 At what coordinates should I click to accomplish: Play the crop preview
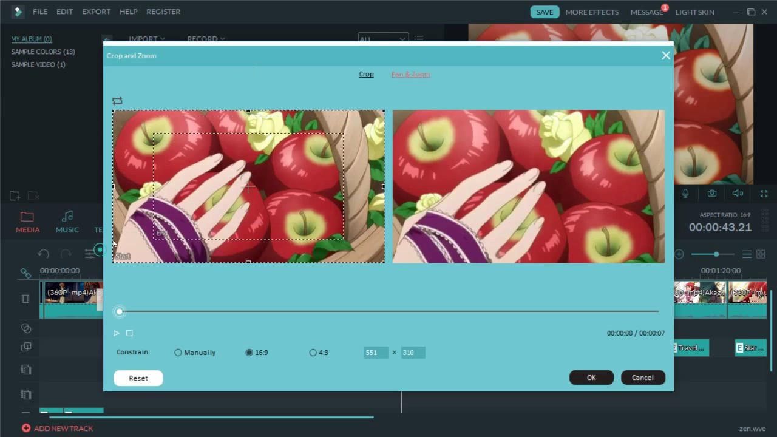(x=116, y=333)
